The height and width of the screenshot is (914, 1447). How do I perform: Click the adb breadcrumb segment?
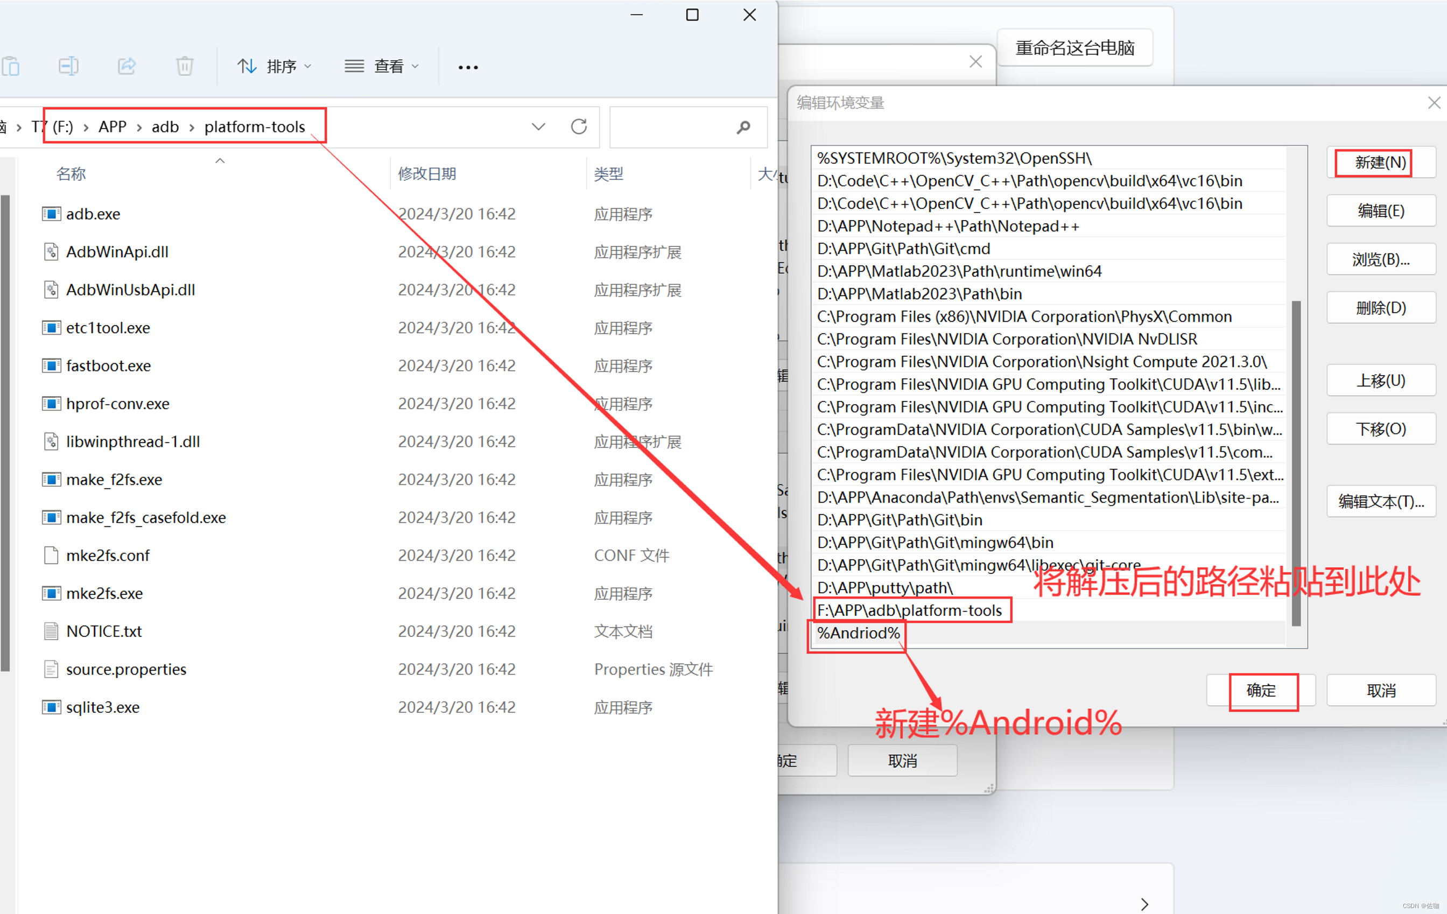(x=165, y=127)
